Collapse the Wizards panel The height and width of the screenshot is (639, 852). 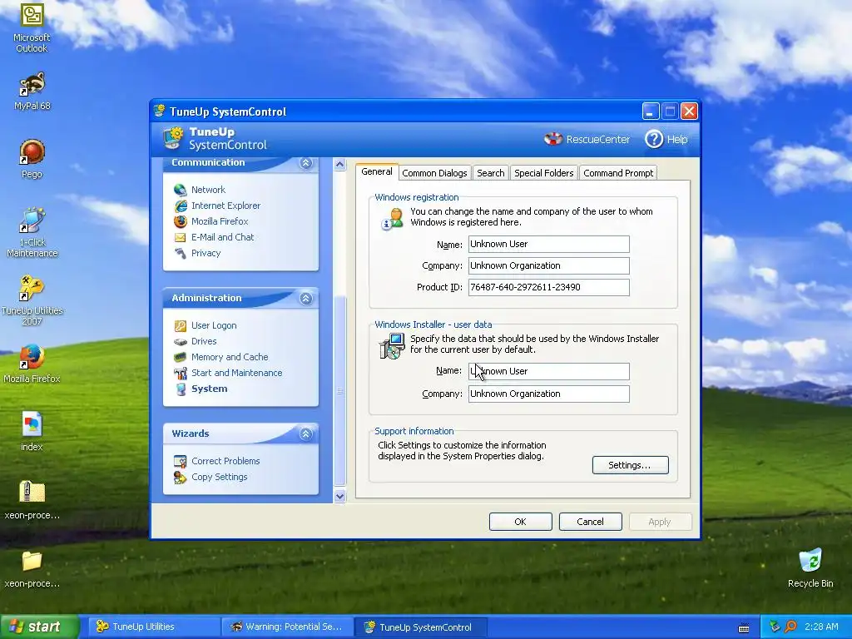[306, 433]
